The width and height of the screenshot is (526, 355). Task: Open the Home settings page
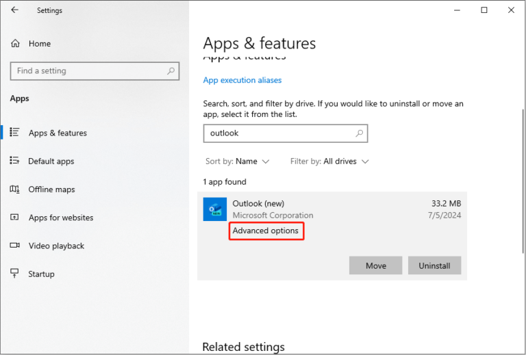pyautogui.click(x=40, y=44)
